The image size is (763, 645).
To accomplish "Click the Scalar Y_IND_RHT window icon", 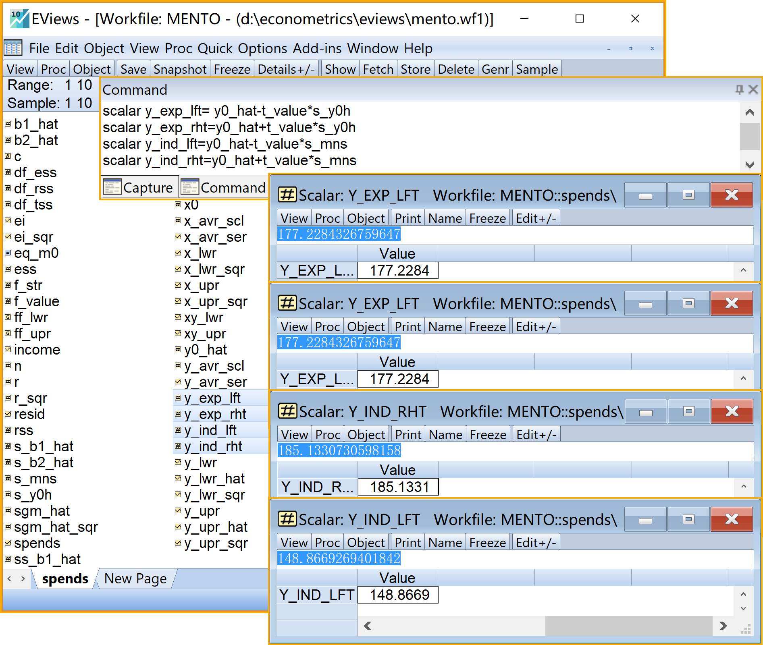I will (287, 411).
